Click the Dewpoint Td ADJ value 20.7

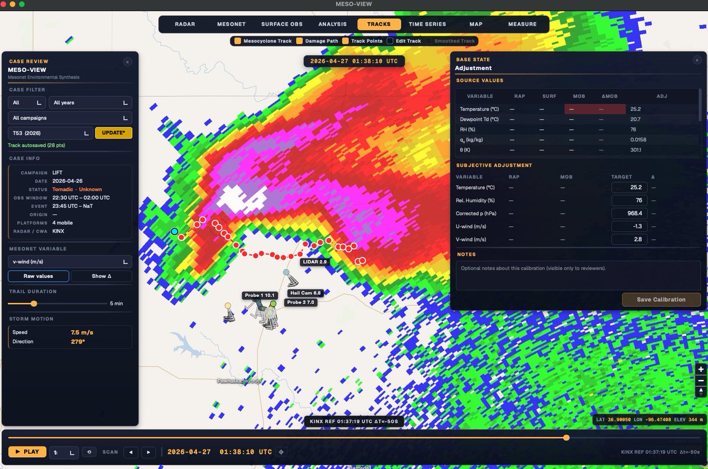[x=635, y=119]
